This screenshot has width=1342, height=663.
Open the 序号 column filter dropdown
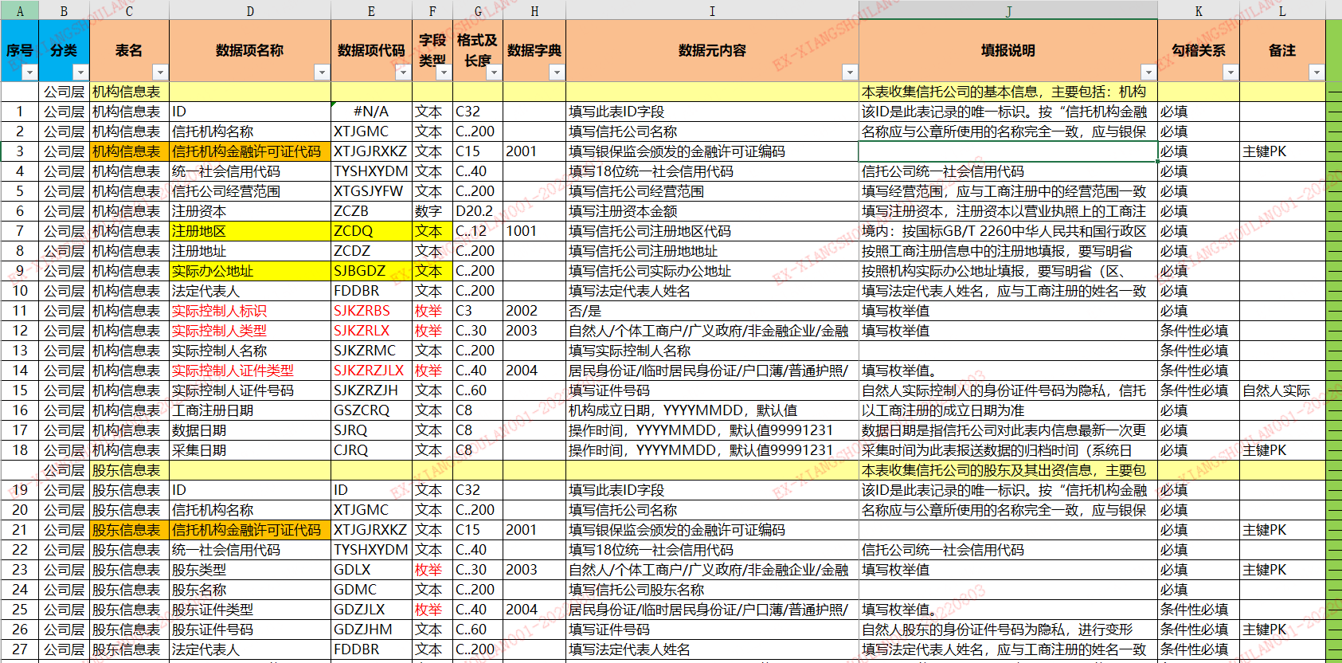(x=29, y=73)
